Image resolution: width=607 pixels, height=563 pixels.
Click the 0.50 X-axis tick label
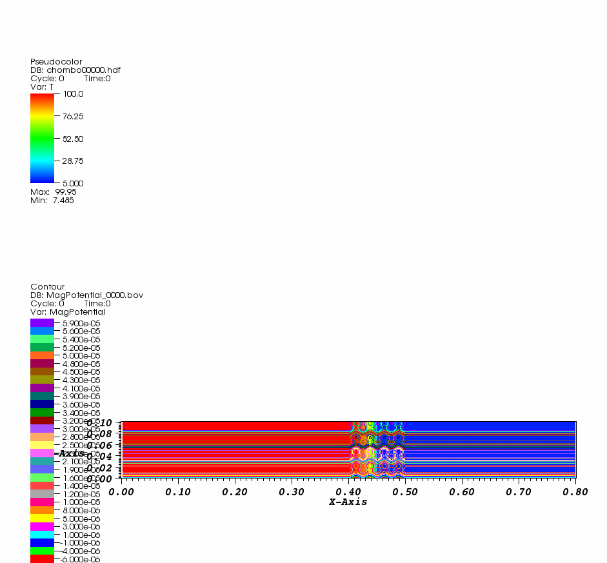405,492
